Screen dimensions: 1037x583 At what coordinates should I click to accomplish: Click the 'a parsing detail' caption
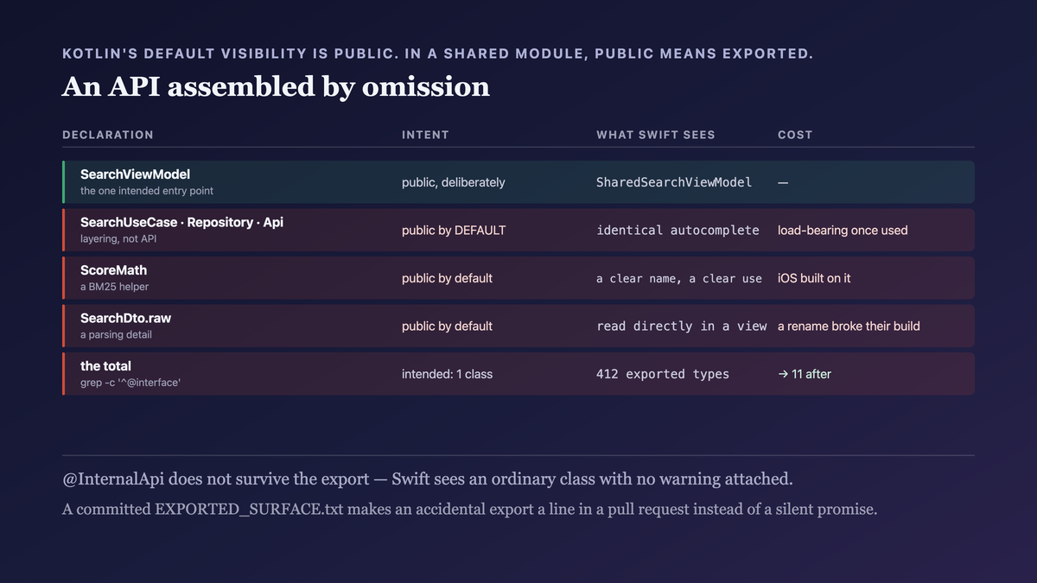click(x=116, y=334)
